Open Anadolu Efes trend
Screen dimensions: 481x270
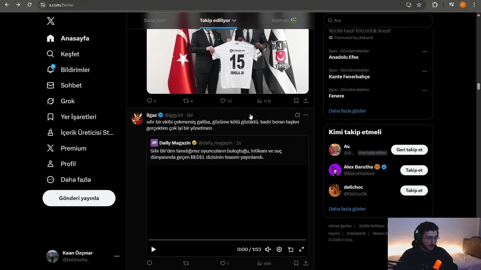point(343,57)
